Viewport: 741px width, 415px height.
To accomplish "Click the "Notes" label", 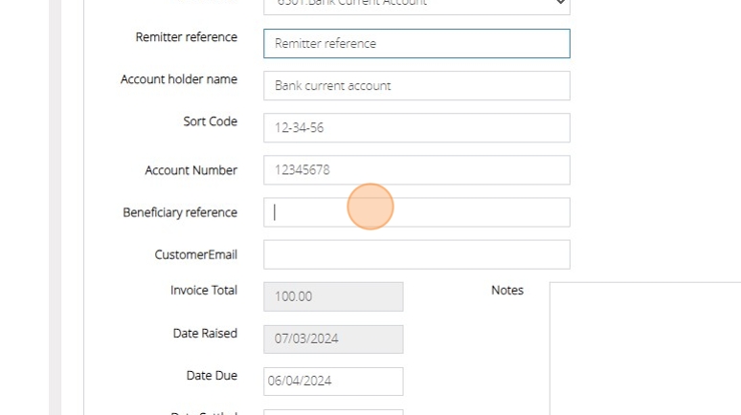I will pyautogui.click(x=506, y=290).
